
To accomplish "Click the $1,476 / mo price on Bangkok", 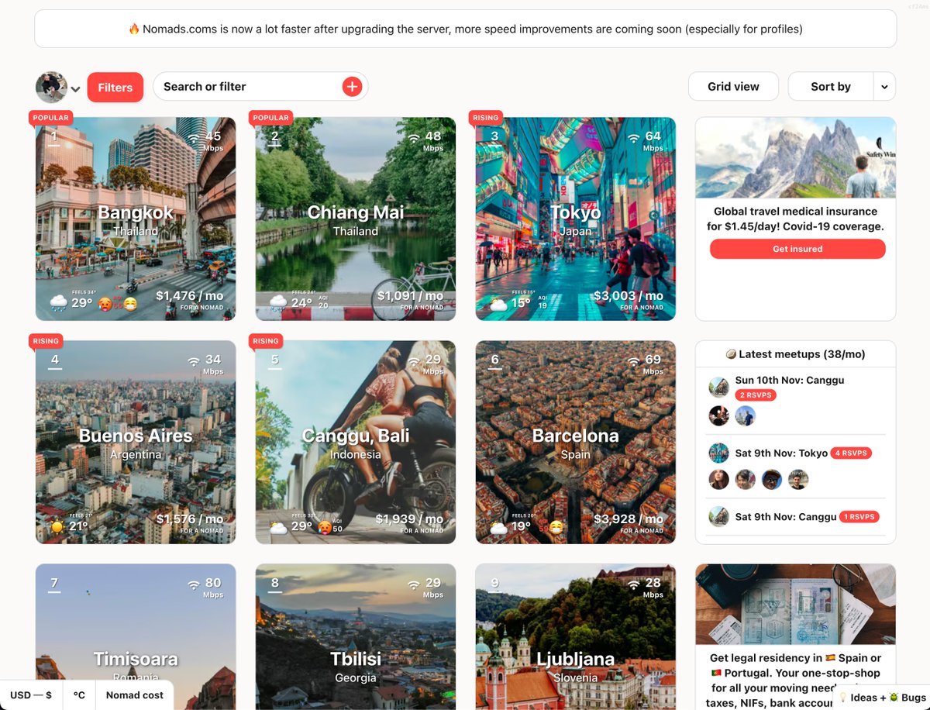I will 189,295.
